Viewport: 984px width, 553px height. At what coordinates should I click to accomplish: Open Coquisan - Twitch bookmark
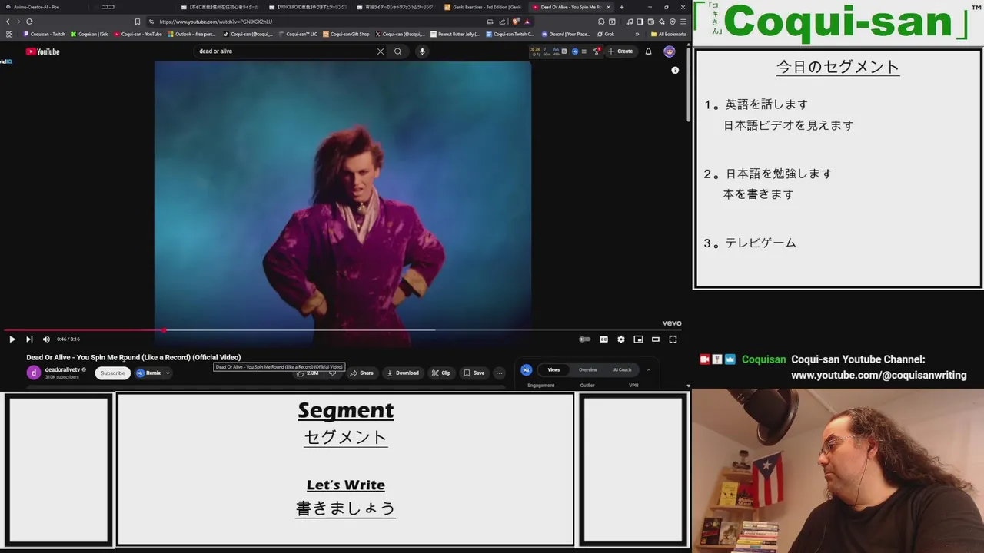point(44,34)
